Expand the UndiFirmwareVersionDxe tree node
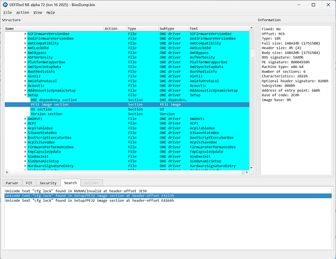 26,38
